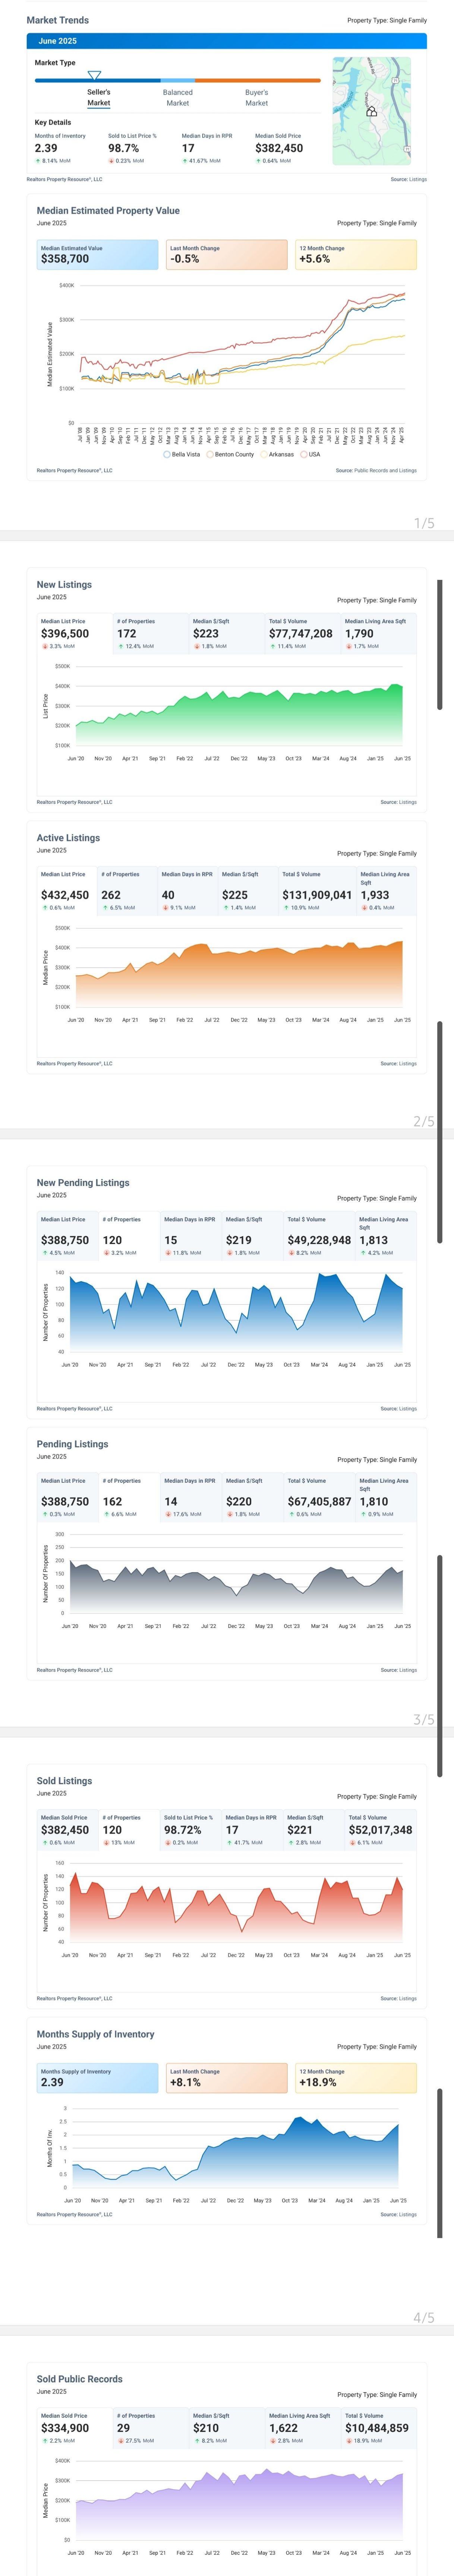Click the June 2025 blue header bar
Screen dimensions: 454x2576
pos(227,41)
